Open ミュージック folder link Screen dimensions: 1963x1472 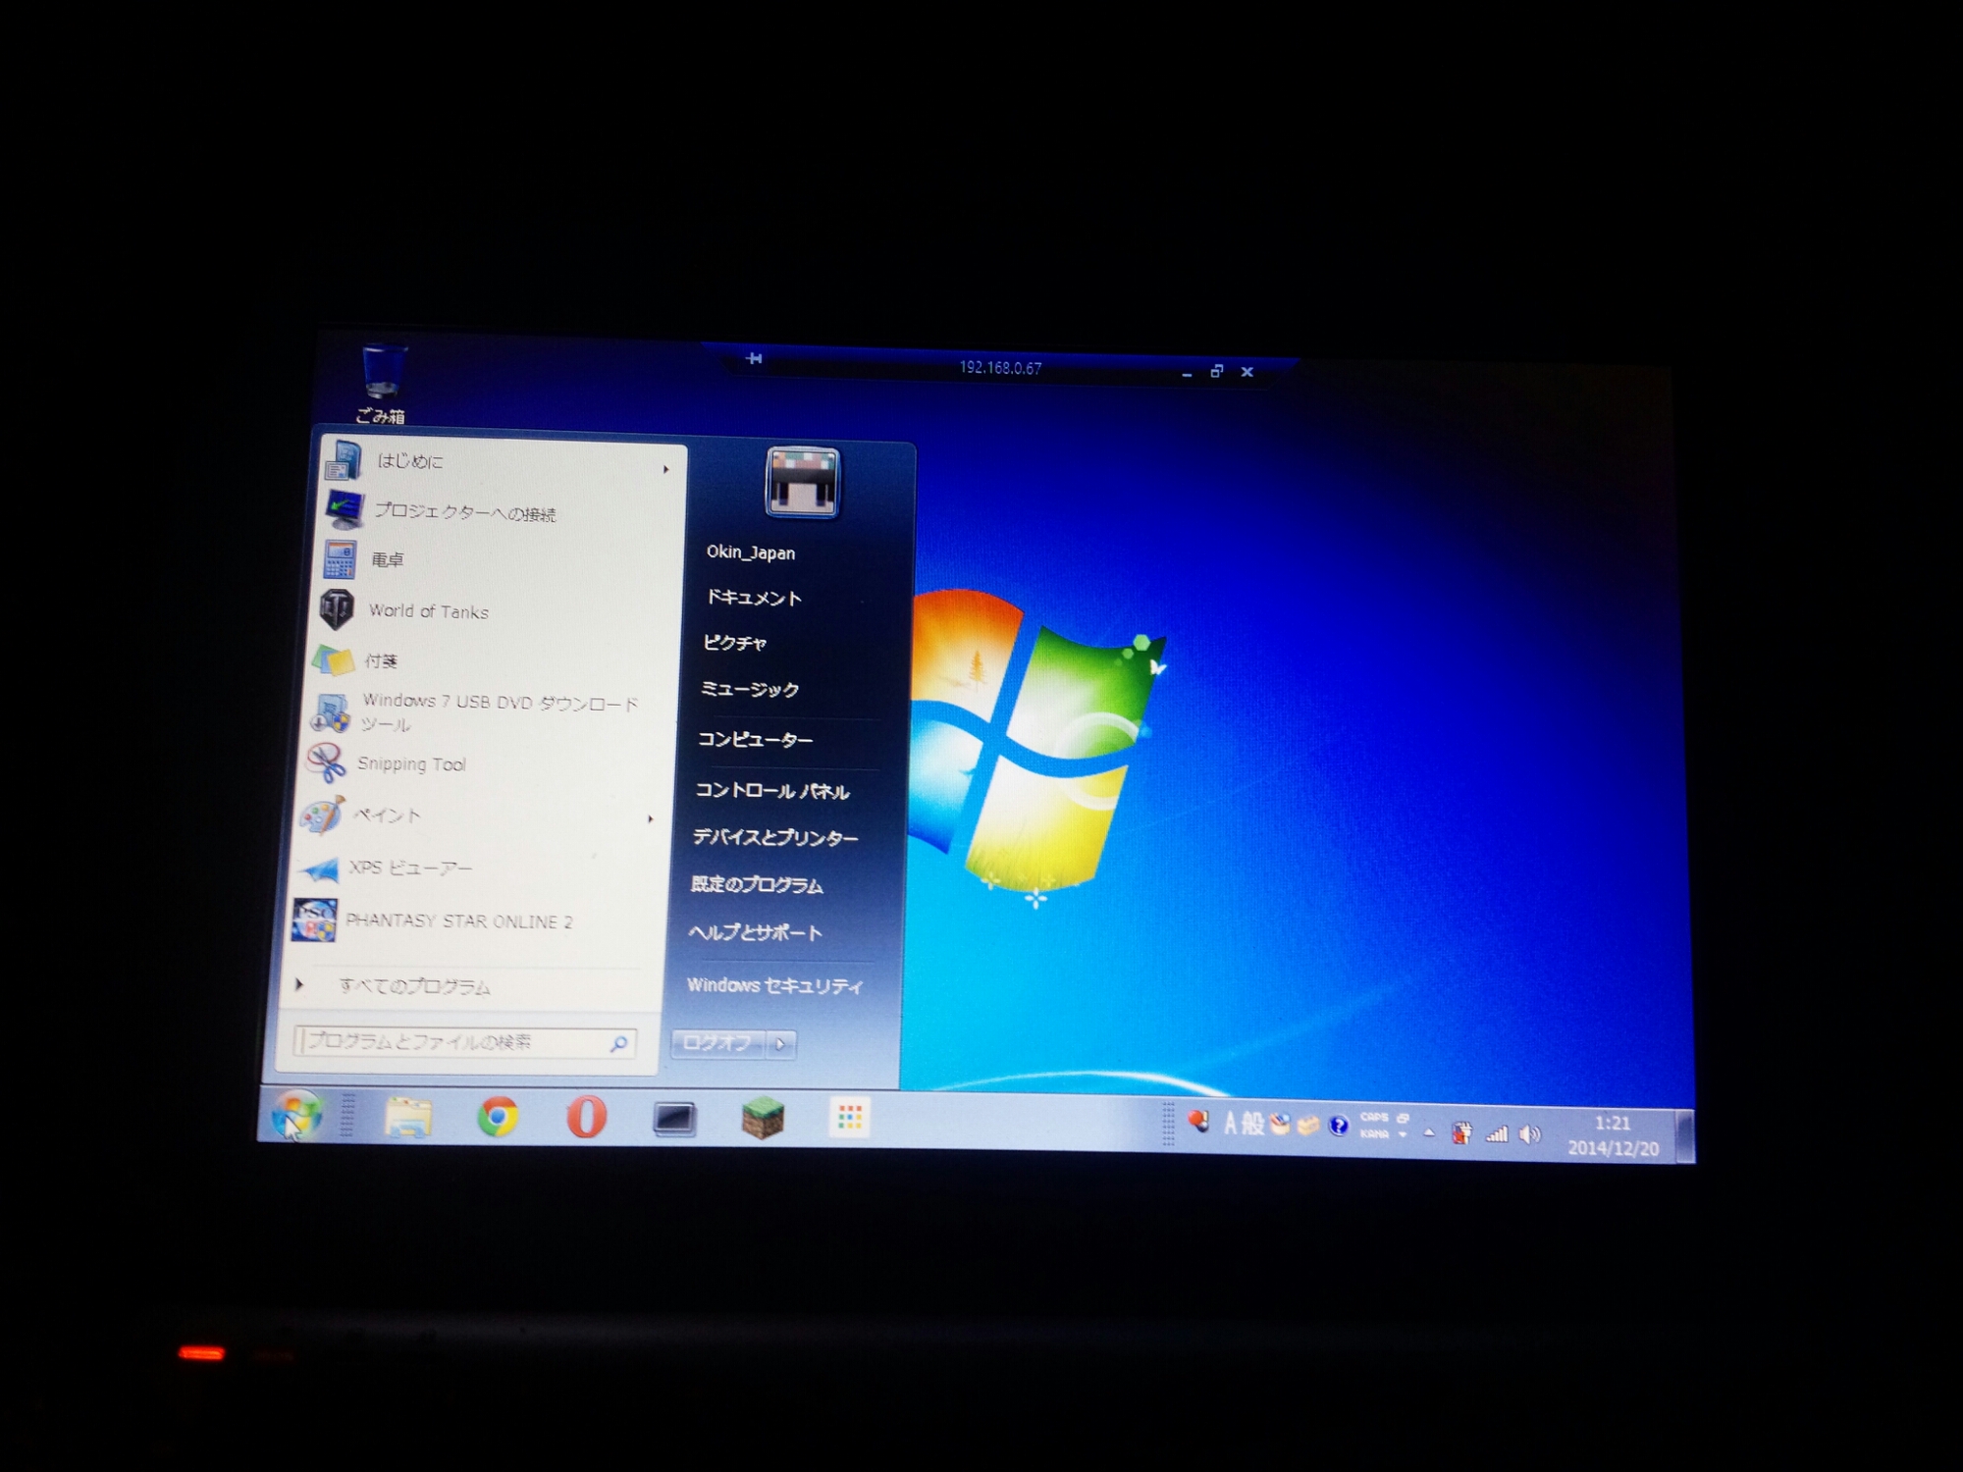(750, 689)
